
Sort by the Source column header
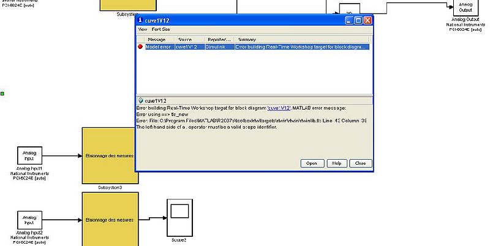pos(184,39)
